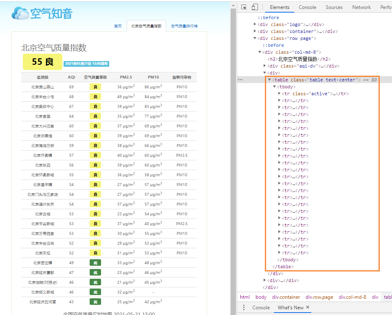The image size is (392, 315).
Task: Click the PM2.5 pollutant cell for 北京怀柔镇
Action: click(x=182, y=155)
